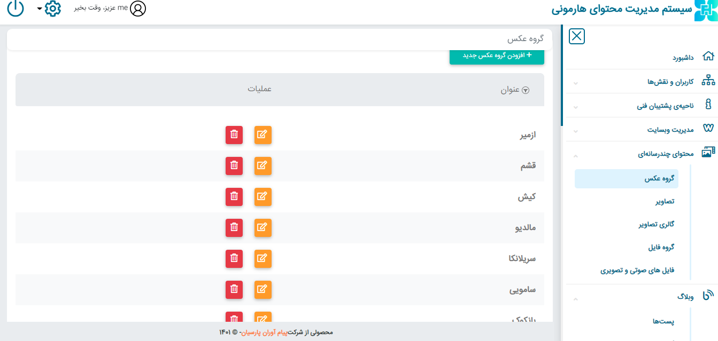Edit the سریلانکا photo group
The height and width of the screenshot is (341, 718).
pyautogui.click(x=263, y=259)
